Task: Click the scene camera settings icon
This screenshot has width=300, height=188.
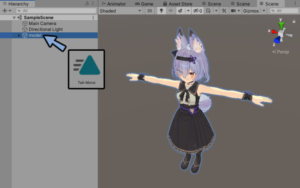Action: 233,11
